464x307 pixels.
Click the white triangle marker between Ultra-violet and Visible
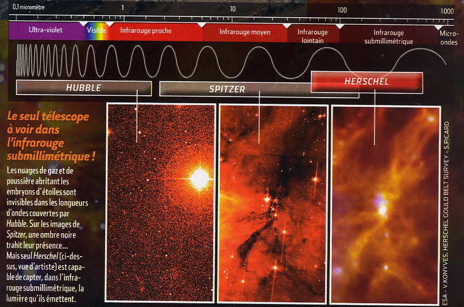(x=84, y=24)
